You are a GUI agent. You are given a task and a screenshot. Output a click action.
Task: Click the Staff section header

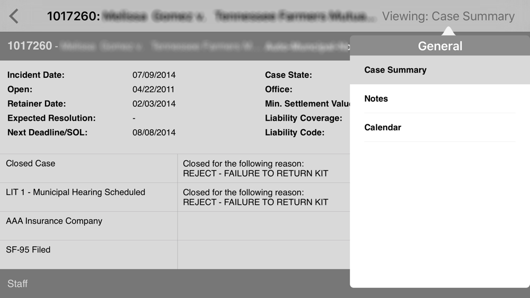click(x=175, y=284)
